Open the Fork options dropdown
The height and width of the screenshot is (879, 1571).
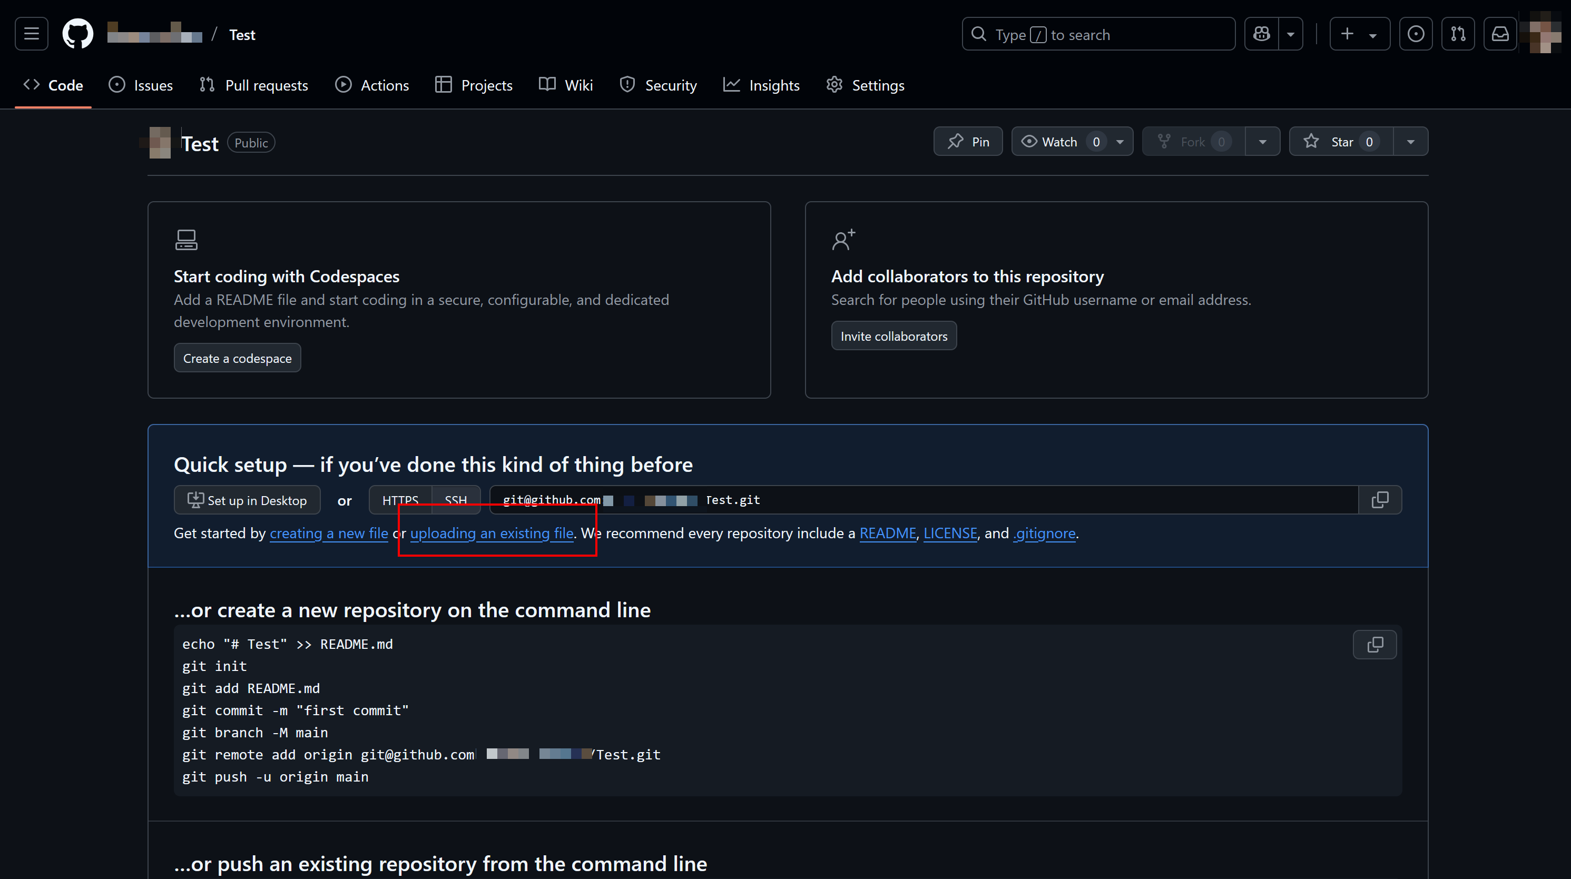coord(1262,141)
